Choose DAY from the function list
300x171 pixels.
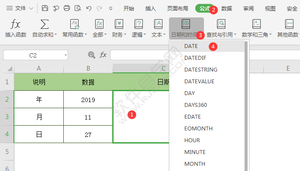(x=207, y=93)
